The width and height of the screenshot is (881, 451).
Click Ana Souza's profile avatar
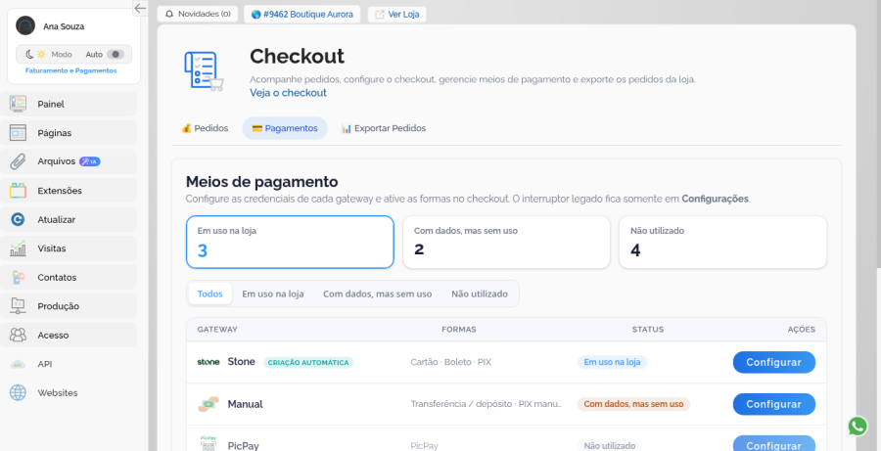(x=25, y=25)
